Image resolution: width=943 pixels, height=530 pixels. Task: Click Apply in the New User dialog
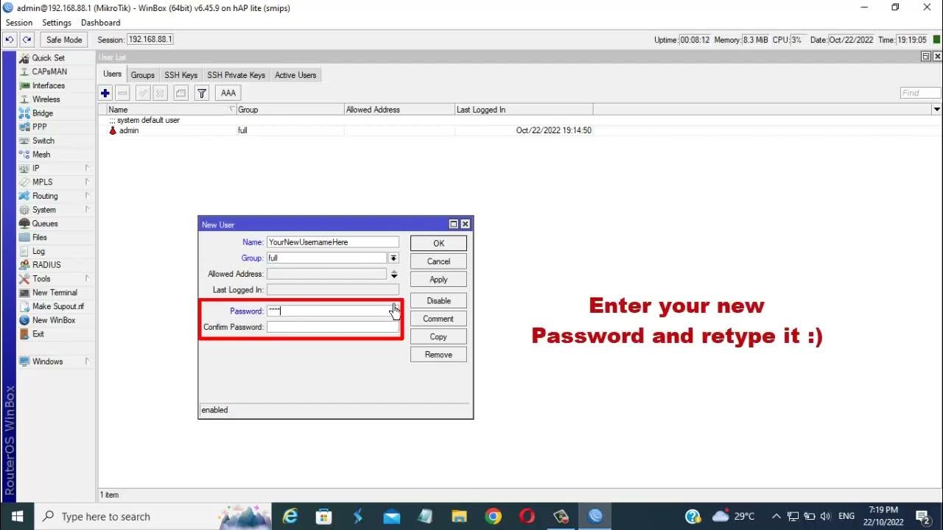[438, 279]
